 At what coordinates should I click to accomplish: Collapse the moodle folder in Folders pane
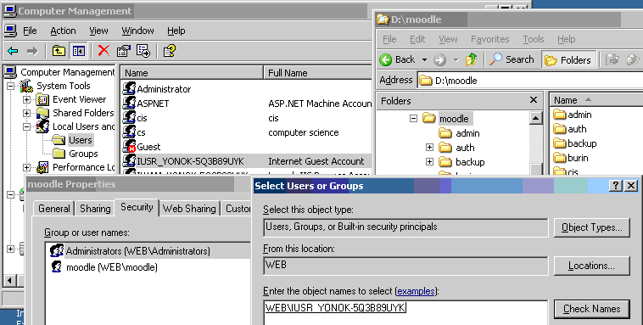point(413,118)
